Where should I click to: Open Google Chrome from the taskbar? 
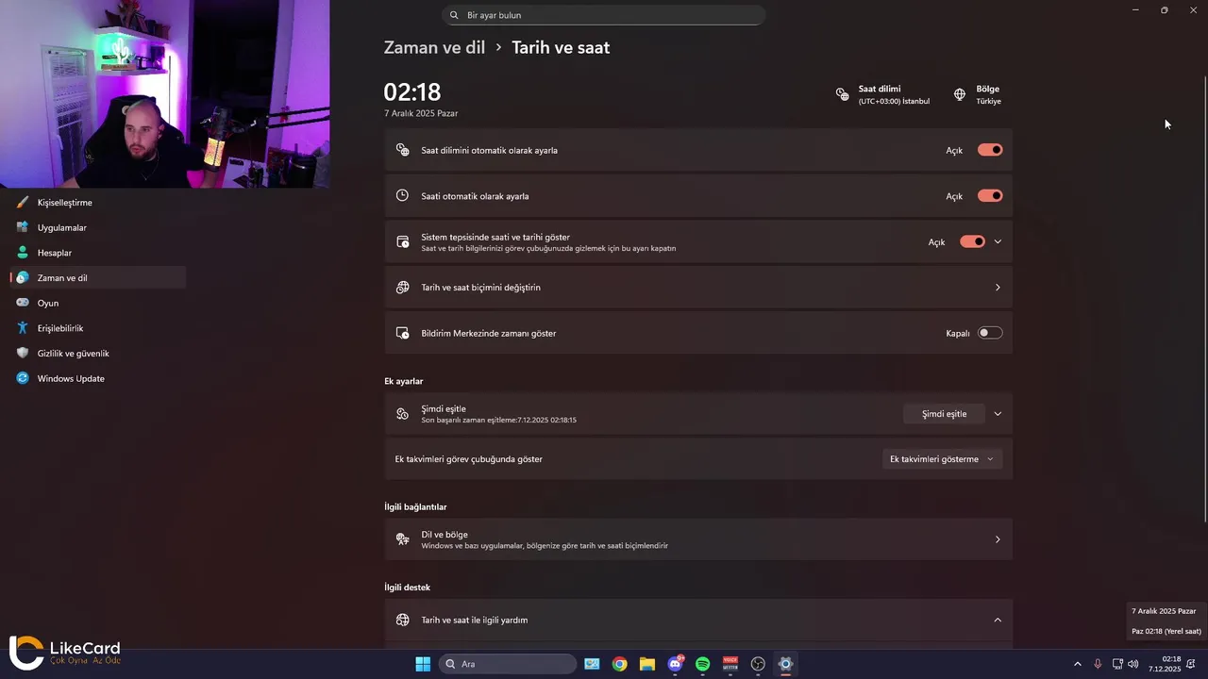[x=619, y=664]
